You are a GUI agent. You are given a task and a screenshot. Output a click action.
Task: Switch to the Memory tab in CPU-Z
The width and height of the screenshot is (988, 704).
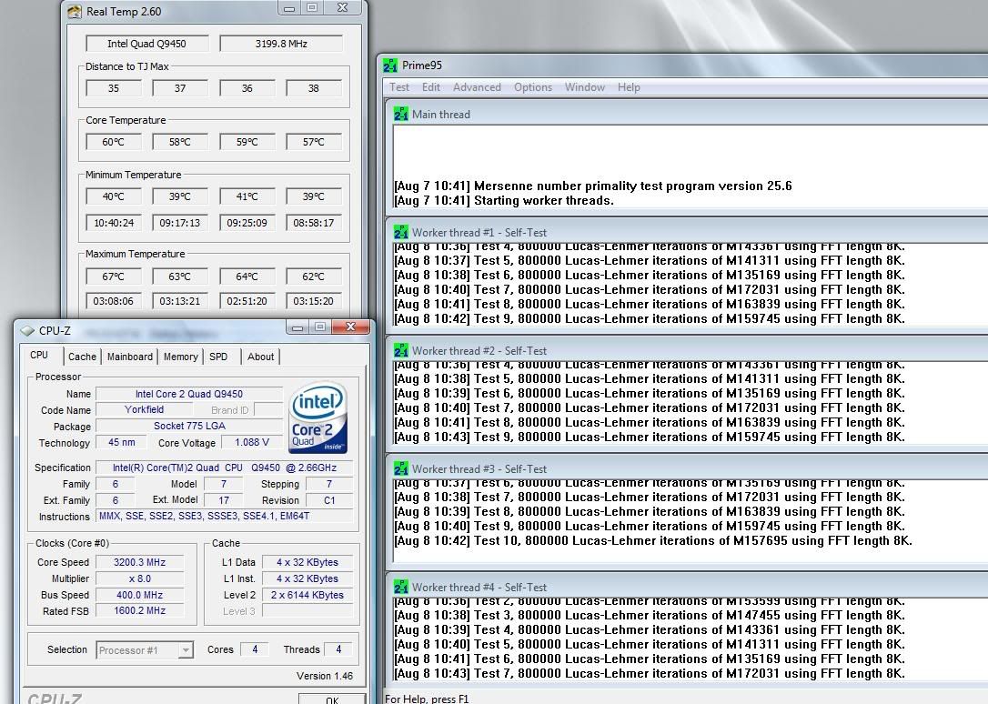pos(181,357)
